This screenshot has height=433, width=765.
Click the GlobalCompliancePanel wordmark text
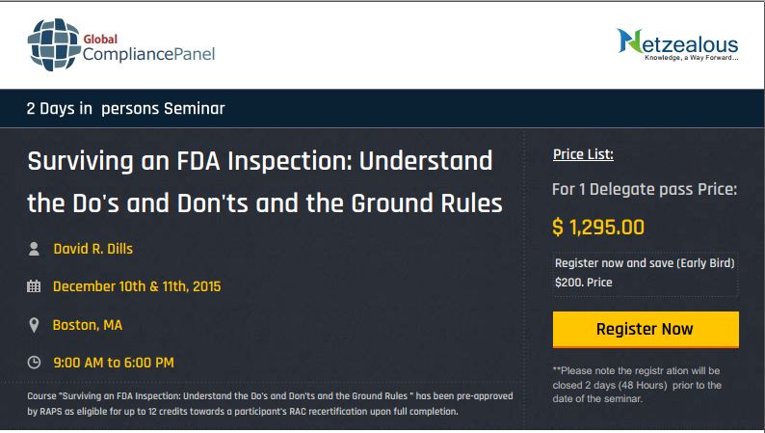148,48
